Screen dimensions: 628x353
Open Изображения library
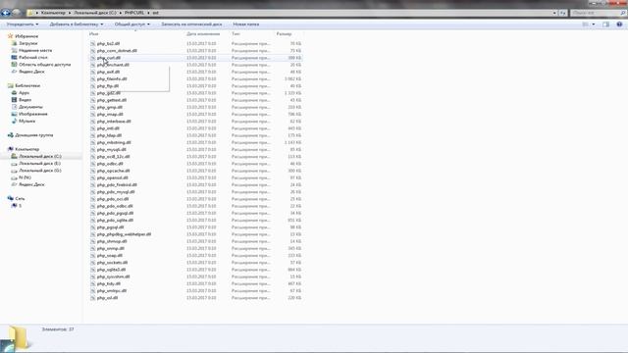click(32, 114)
